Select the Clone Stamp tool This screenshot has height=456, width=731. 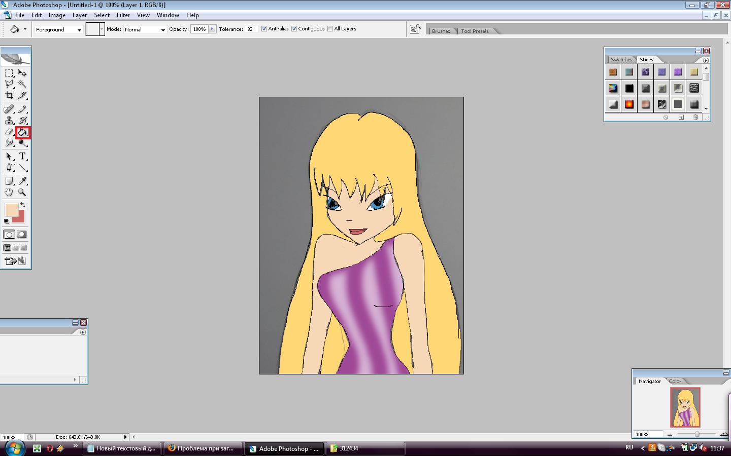[9, 121]
